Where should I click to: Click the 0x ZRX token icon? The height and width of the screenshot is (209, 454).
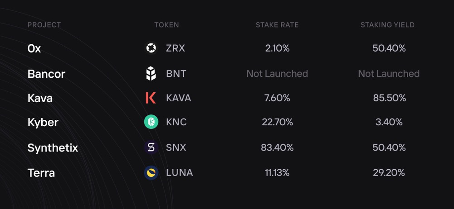pyautogui.click(x=151, y=48)
